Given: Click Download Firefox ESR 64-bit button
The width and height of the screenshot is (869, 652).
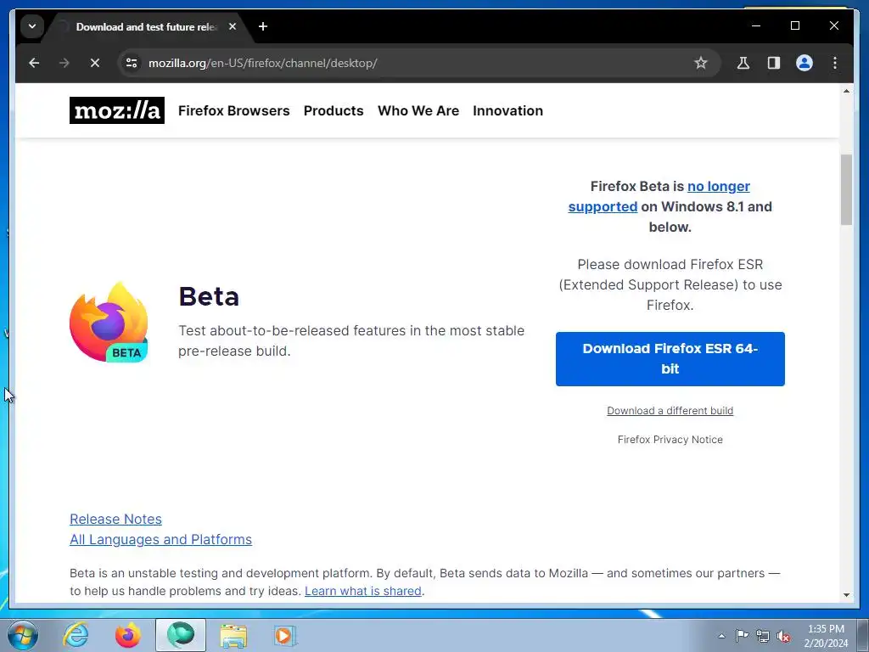Looking at the screenshot, I should 670,359.
